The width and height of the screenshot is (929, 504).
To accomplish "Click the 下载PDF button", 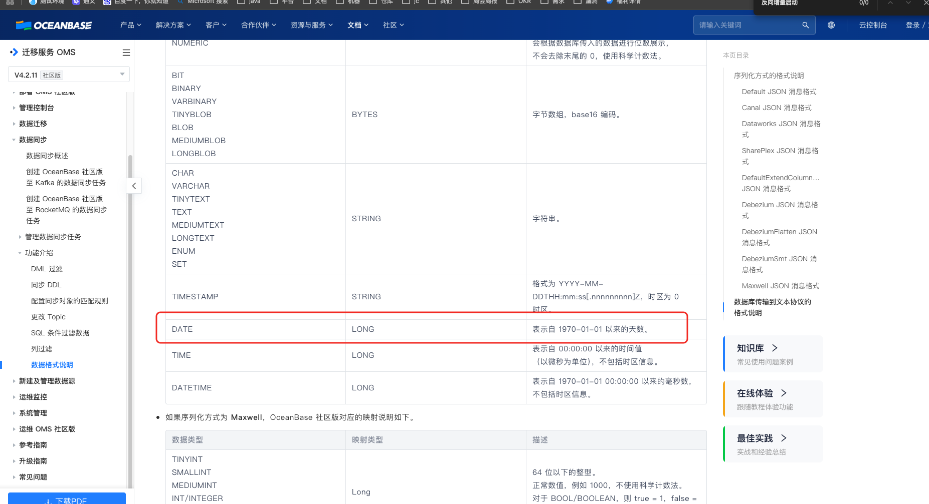I will coord(67,499).
